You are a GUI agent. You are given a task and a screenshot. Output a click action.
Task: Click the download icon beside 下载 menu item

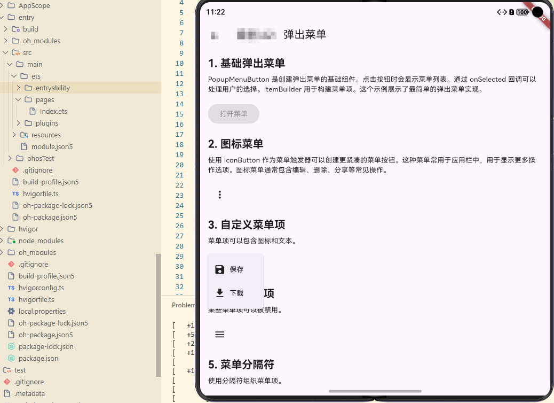219,293
